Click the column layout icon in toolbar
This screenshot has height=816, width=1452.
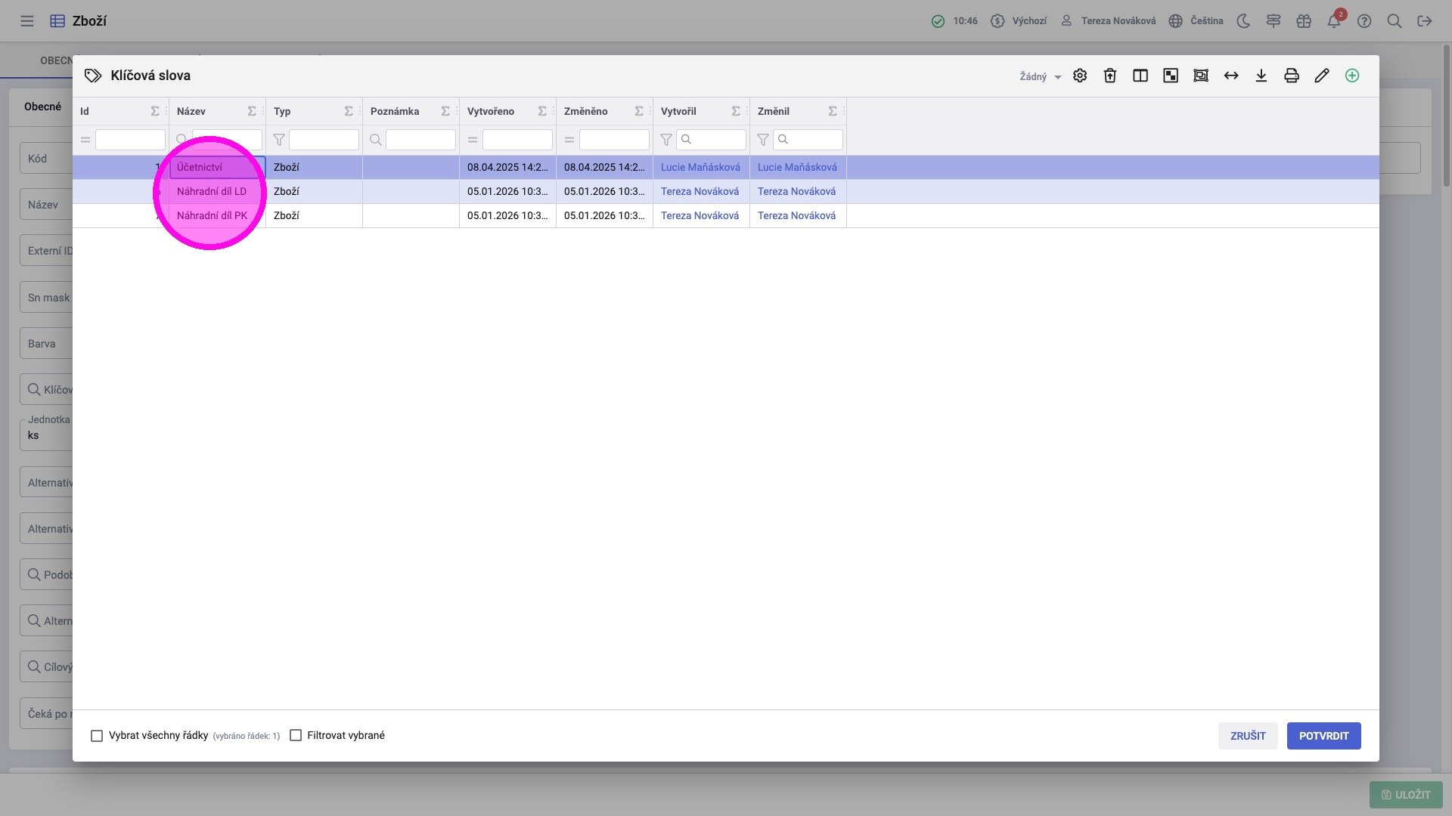pyautogui.click(x=1140, y=76)
